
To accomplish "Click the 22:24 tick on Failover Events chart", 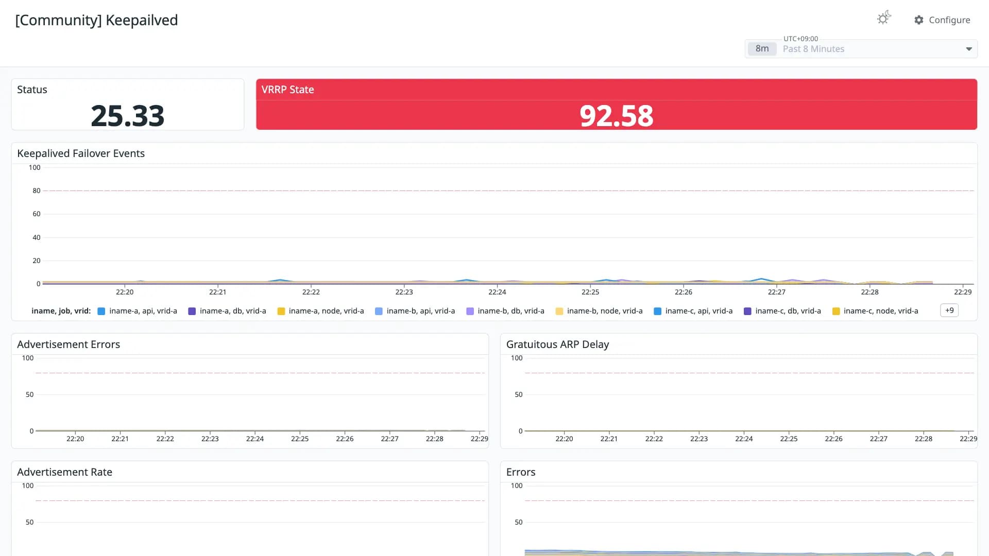I will [497, 292].
